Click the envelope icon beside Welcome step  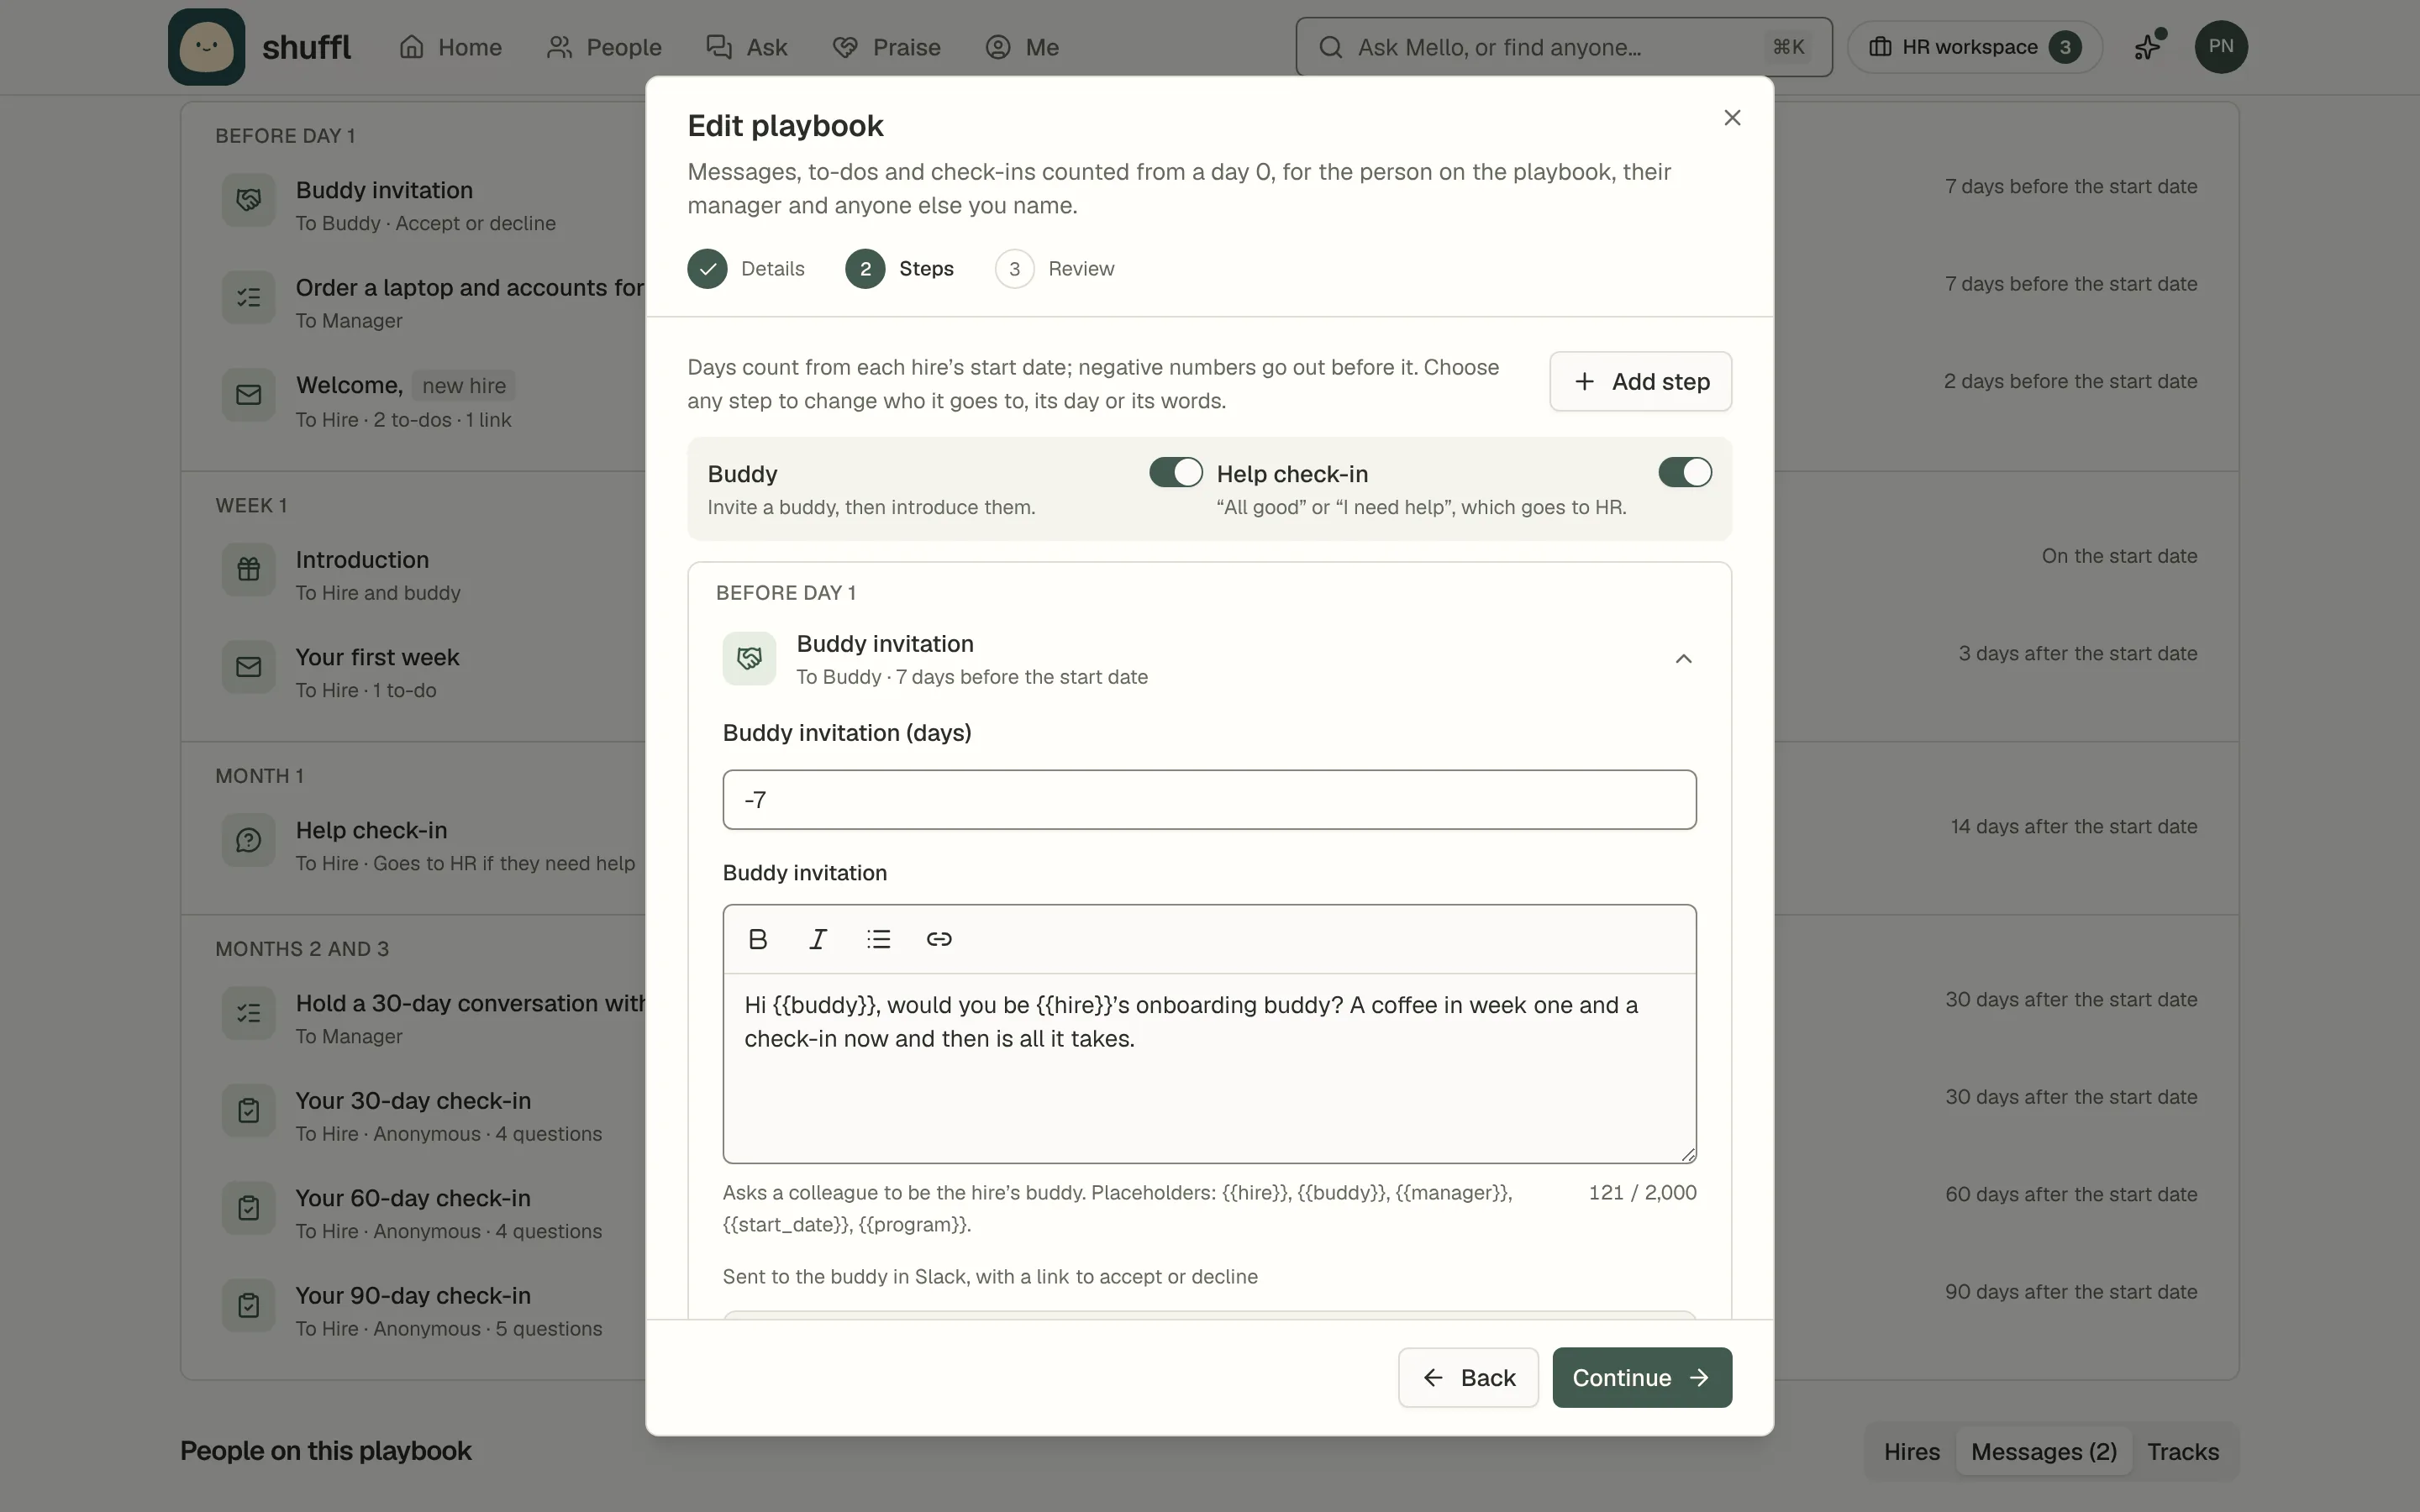(x=248, y=395)
